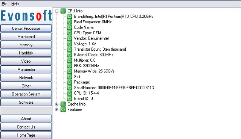Open the Video section
The image size is (241, 139).
tap(26, 61)
